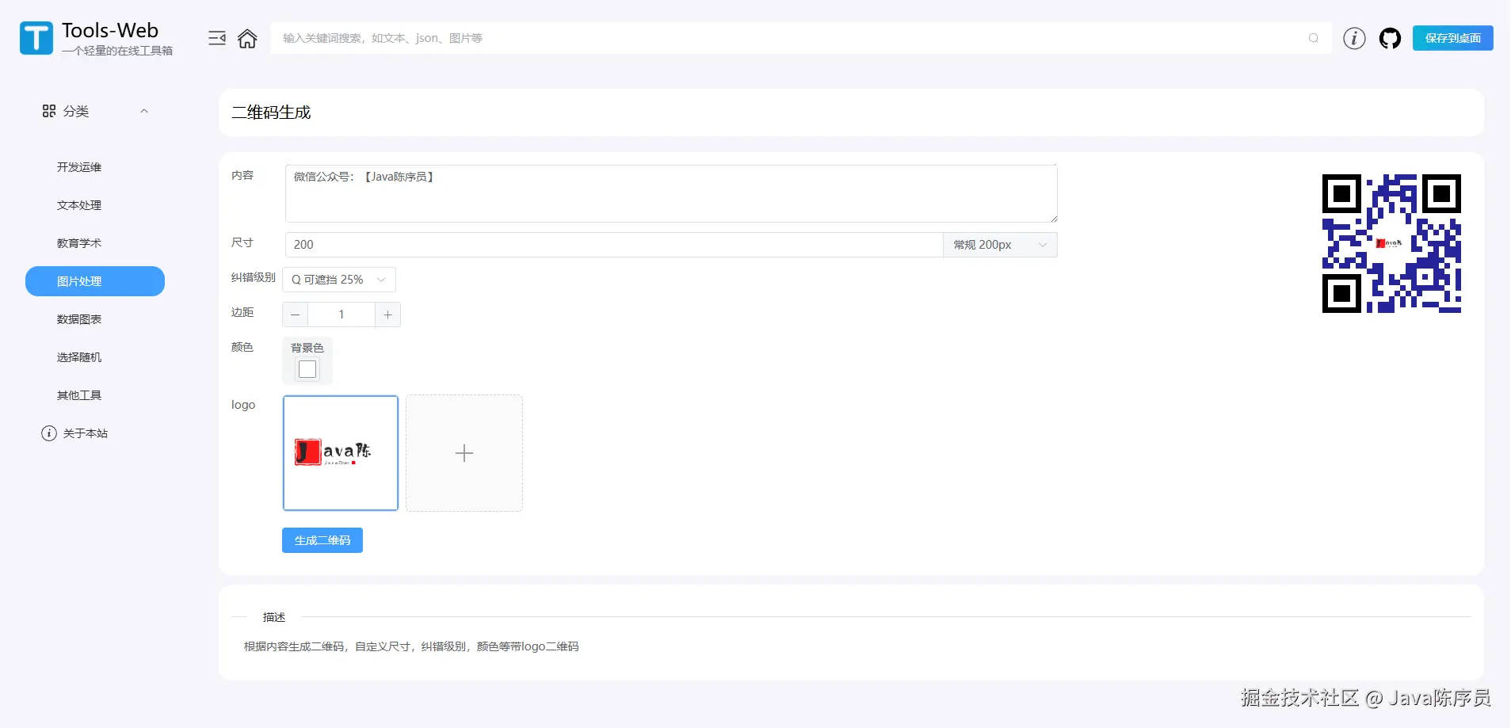The width and height of the screenshot is (1511, 728).
Task: Click the 描述 section heading
Action: coord(274,617)
